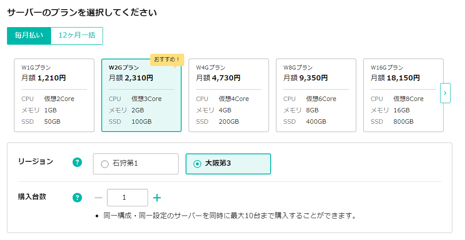The image size is (465, 240).
Task: Select the 大阪第3 region radio button
Action: point(197,164)
